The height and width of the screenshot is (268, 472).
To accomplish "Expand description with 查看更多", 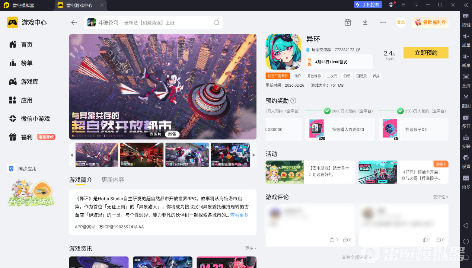I will (x=239, y=215).
